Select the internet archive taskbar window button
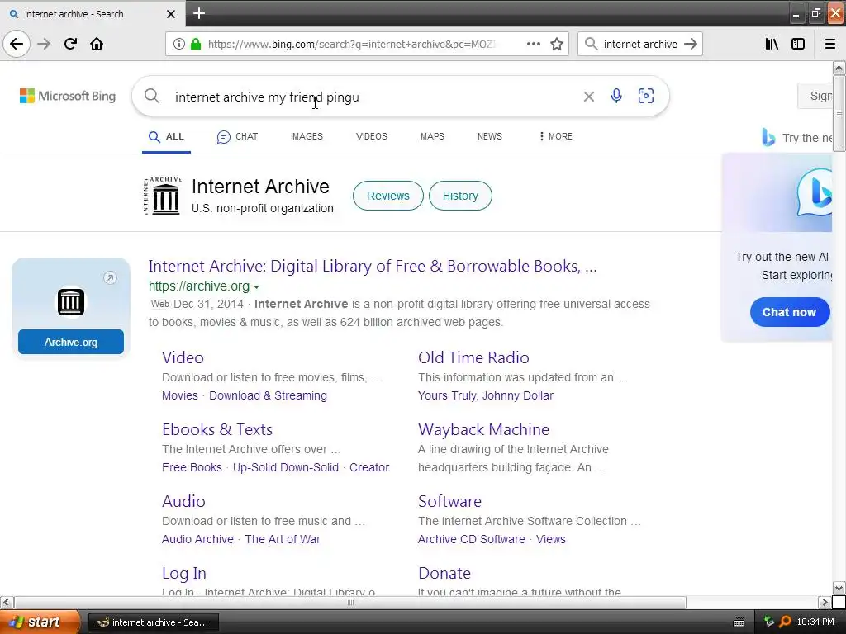This screenshot has width=846, height=634. pyautogui.click(x=153, y=622)
